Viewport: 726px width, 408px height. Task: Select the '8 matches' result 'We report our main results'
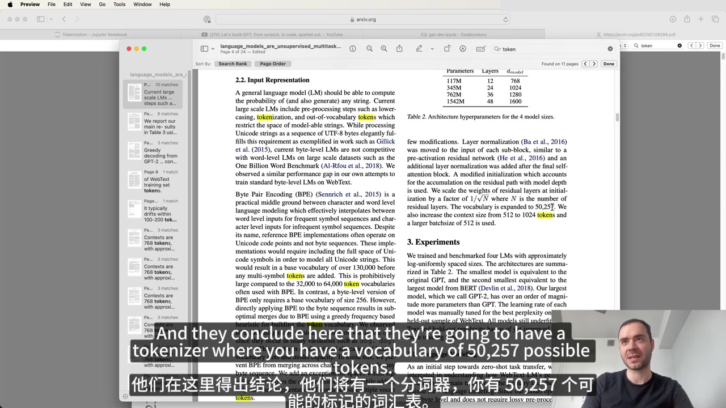click(x=153, y=123)
